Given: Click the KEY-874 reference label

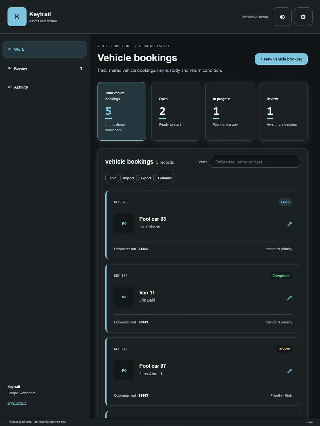Looking at the screenshot, I should [121, 275].
